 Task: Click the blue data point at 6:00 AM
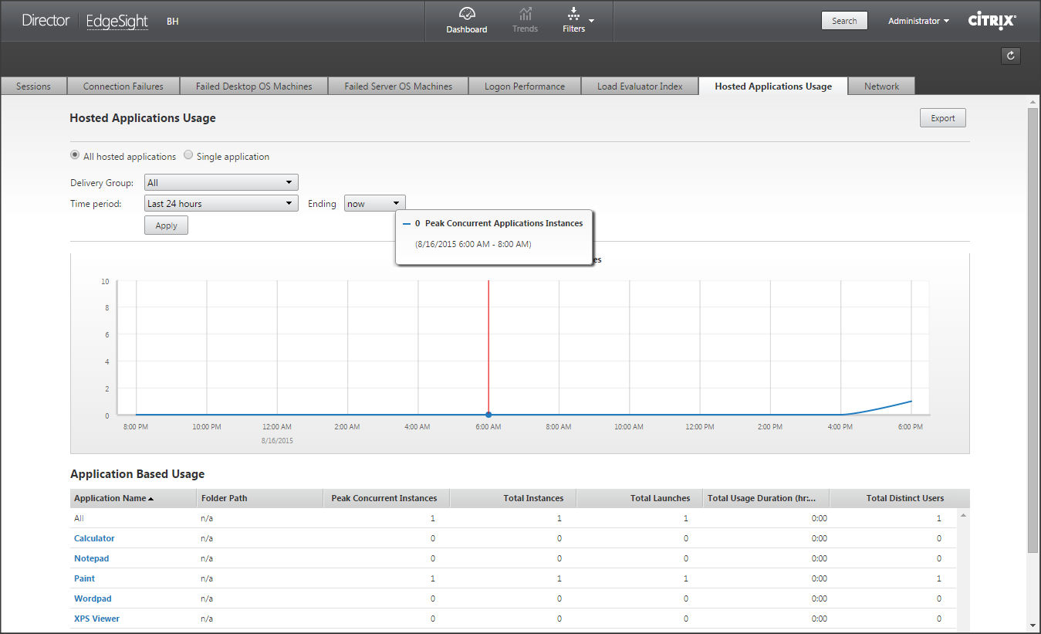coord(488,415)
